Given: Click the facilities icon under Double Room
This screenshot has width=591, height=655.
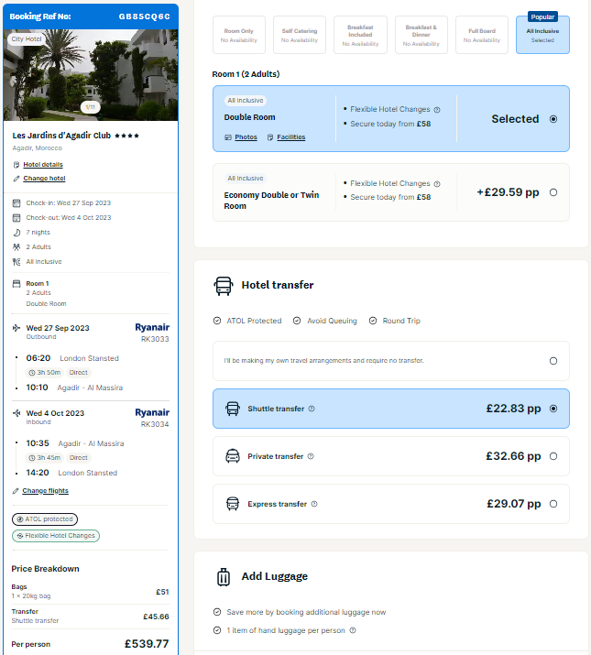Looking at the screenshot, I should click(270, 137).
